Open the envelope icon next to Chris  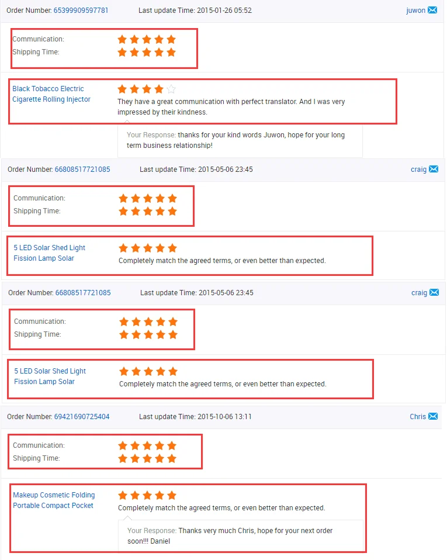434,416
